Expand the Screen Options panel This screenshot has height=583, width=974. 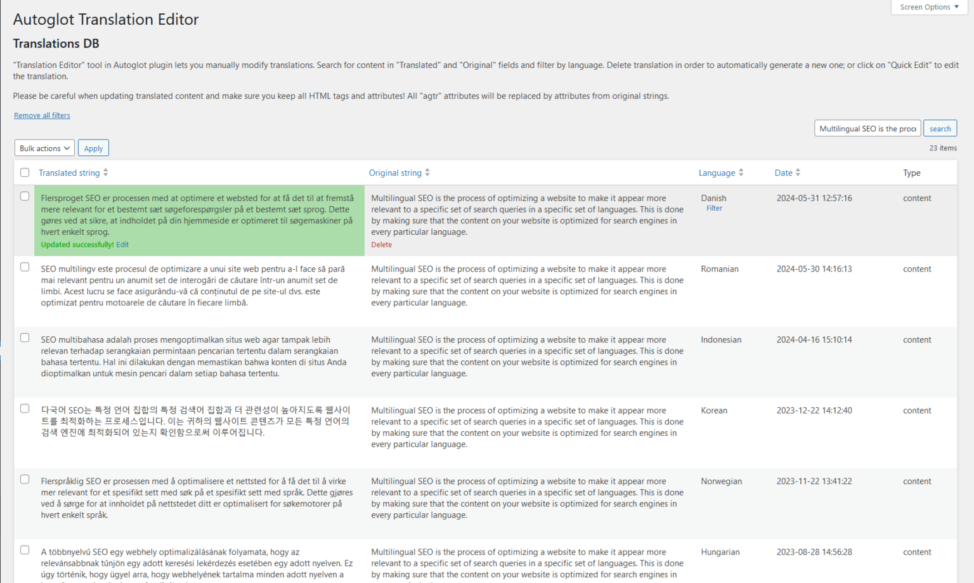pyautogui.click(x=928, y=7)
